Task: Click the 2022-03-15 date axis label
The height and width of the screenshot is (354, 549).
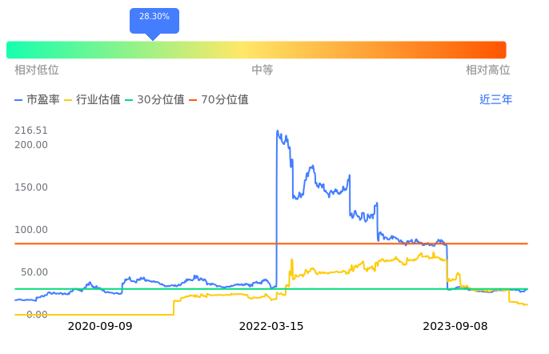Action: [x=271, y=327]
